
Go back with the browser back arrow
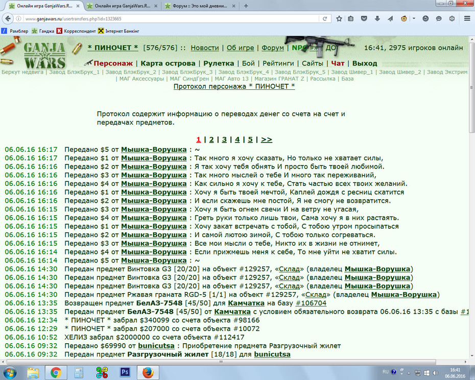[x=8, y=18]
